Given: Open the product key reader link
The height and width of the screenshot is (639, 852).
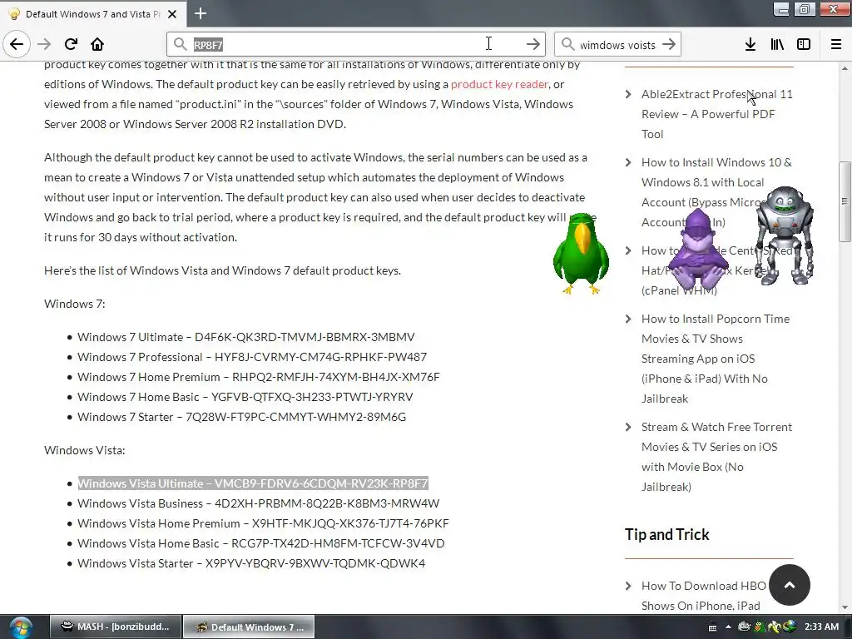Looking at the screenshot, I should coord(499,84).
